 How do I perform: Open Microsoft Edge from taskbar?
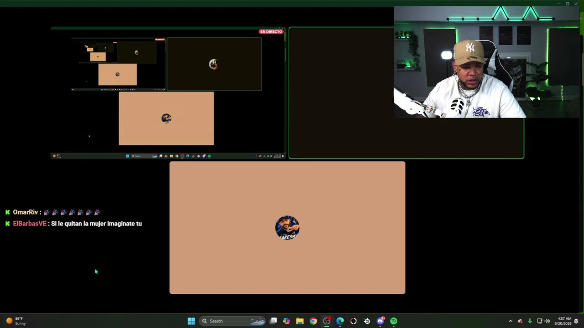340,321
